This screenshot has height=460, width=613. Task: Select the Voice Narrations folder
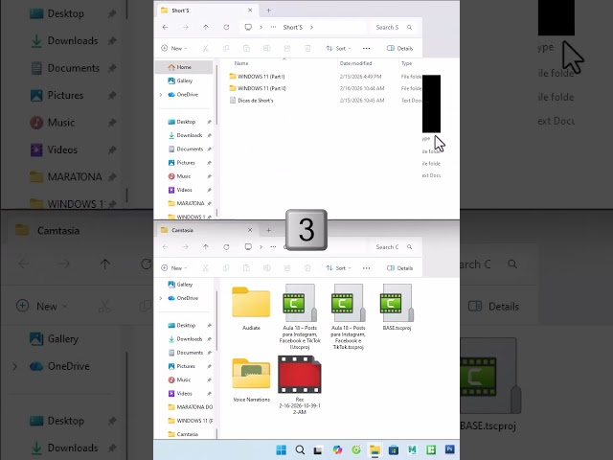click(x=251, y=379)
